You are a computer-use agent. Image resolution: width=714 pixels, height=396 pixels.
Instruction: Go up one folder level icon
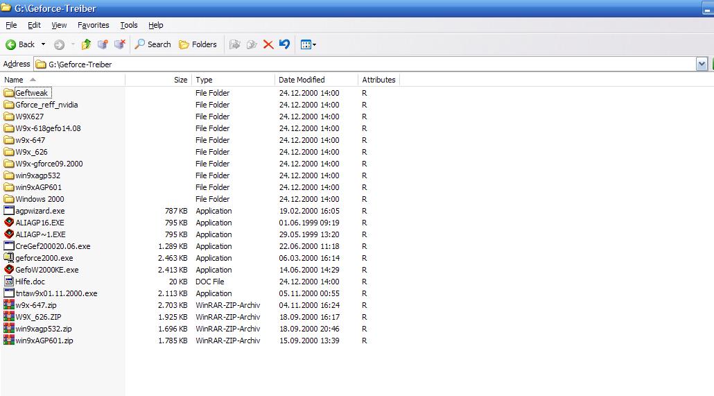coord(86,44)
